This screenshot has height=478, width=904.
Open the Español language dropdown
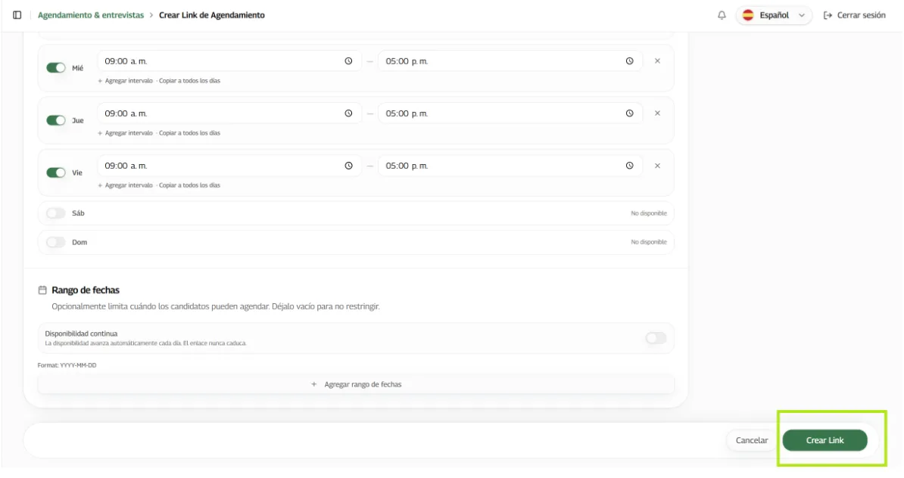(x=774, y=16)
